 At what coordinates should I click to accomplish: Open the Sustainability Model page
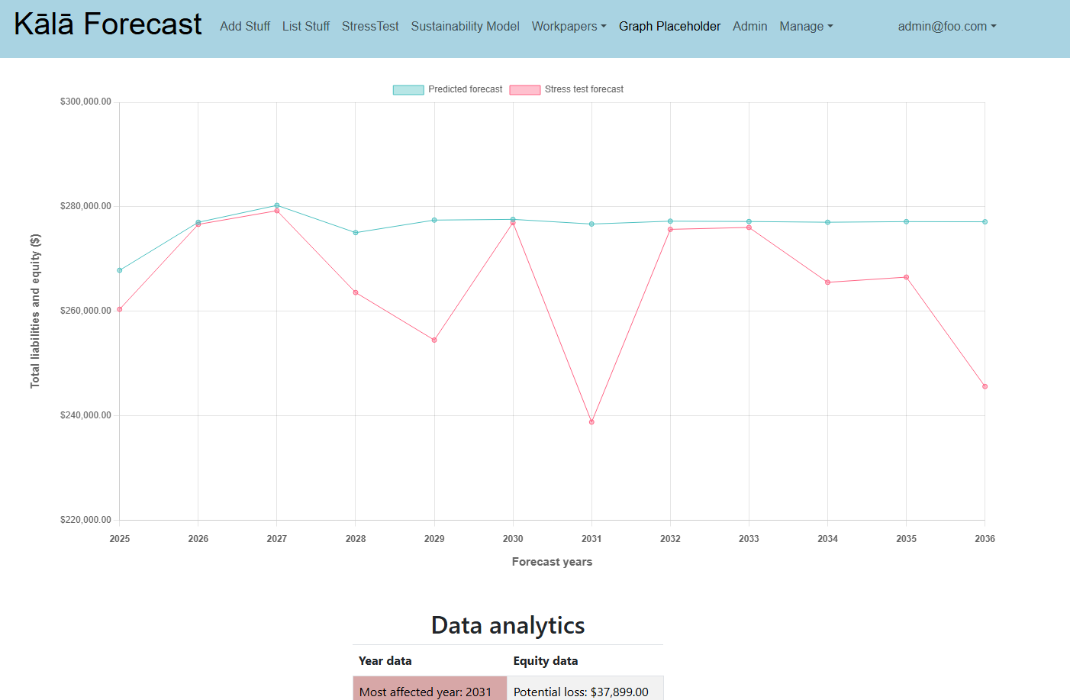[x=465, y=26]
